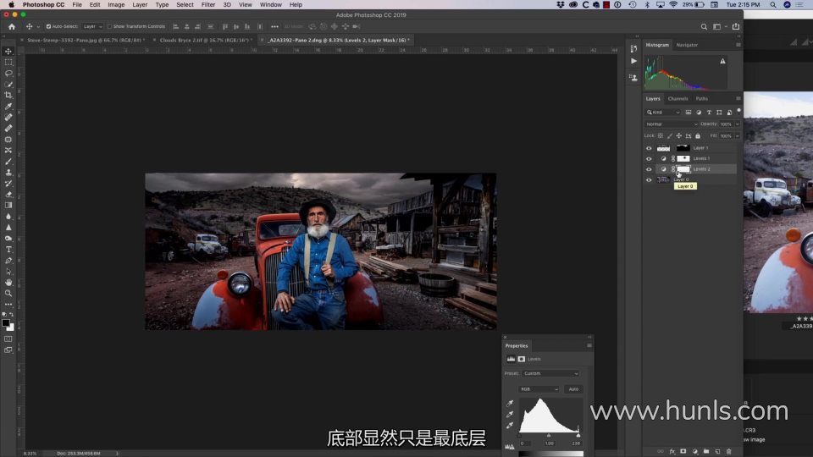Open the Filter menu

208,5
